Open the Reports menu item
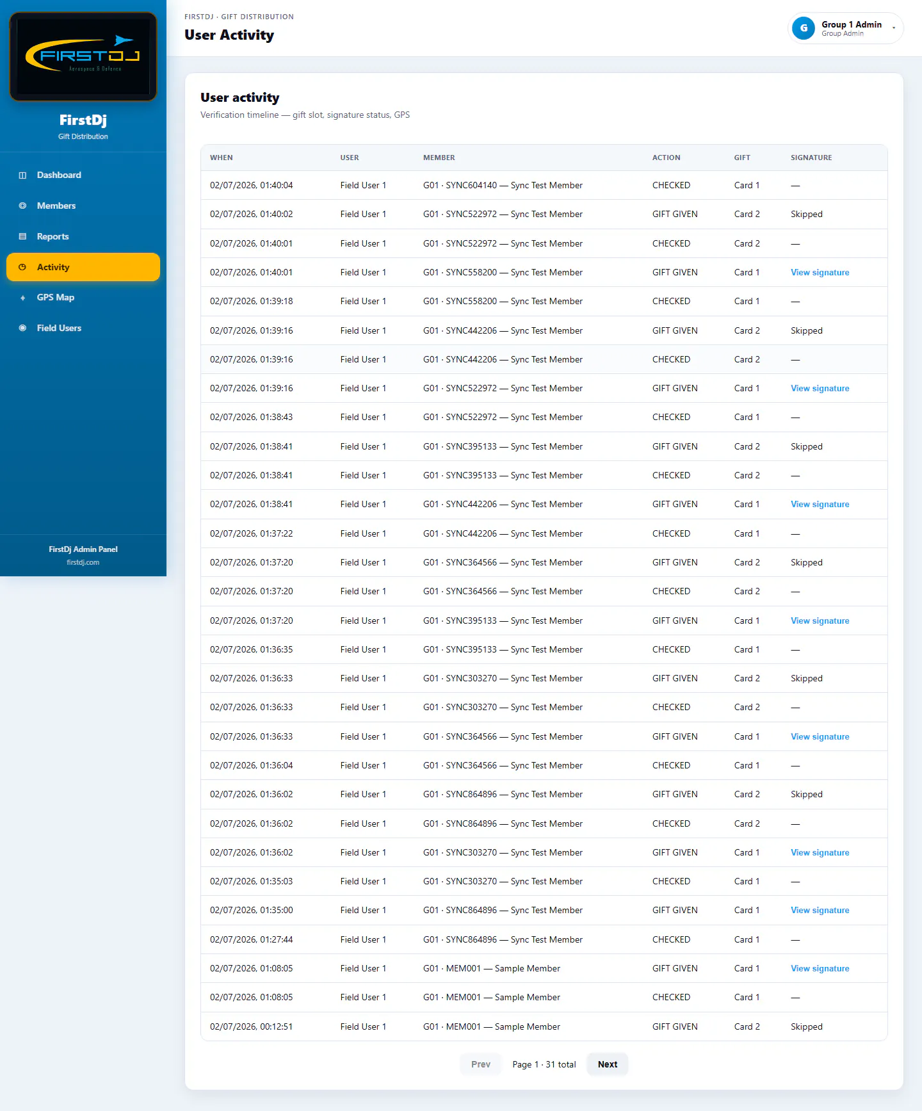Viewport: 922px width, 1111px height. [x=83, y=237]
